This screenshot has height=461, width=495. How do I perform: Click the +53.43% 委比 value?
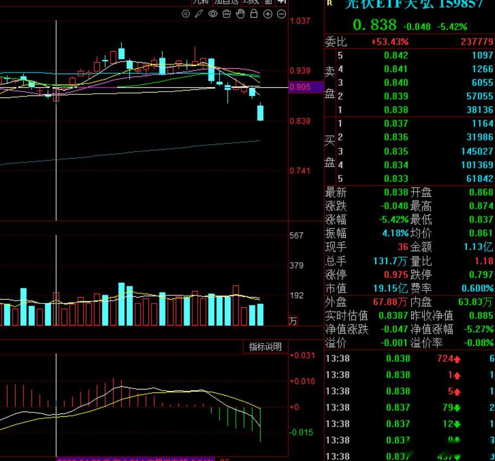pyautogui.click(x=389, y=42)
